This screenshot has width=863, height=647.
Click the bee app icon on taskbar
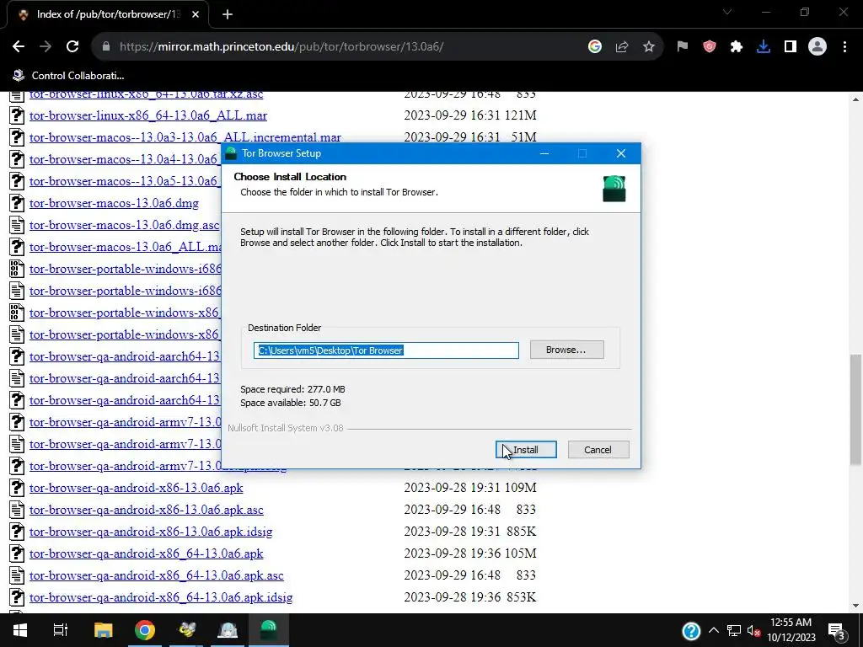(x=186, y=630)
